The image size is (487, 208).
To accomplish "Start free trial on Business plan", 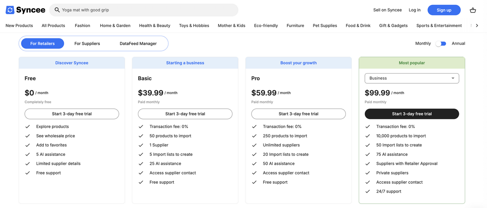I will coord(412,114).
